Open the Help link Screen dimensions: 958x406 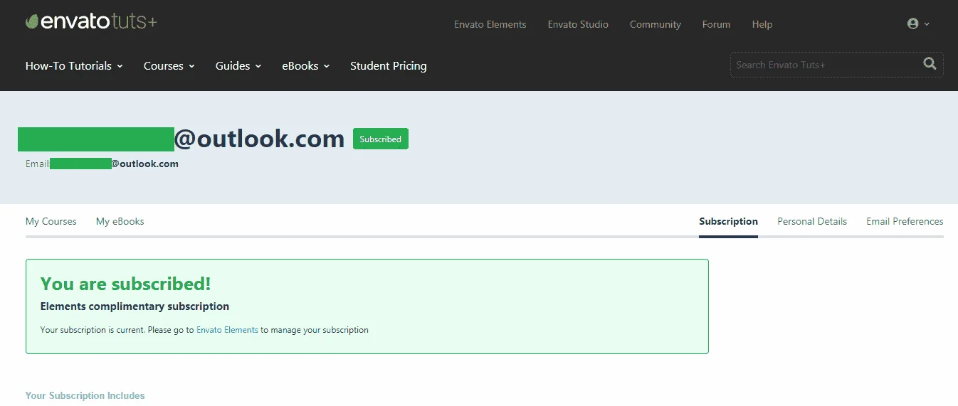(762, 24)
